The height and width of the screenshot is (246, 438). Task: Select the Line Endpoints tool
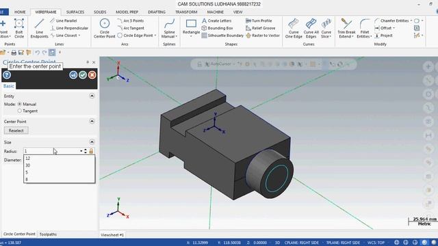click(40, 28)
